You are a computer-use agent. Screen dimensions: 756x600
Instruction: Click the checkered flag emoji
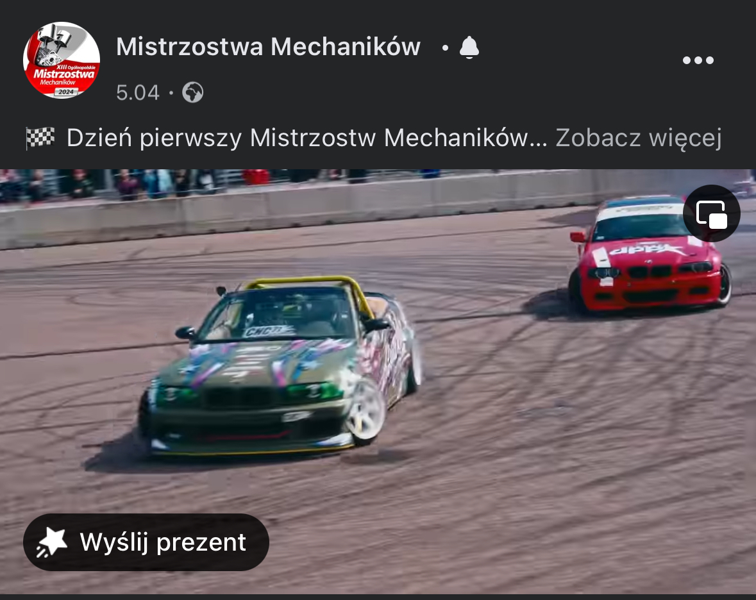point(40,138)
